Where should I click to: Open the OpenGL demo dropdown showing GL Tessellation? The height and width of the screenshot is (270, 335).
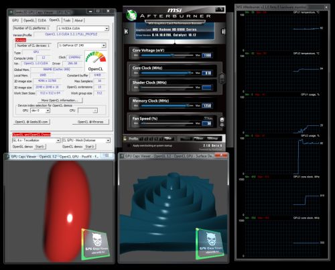[36, 140]
